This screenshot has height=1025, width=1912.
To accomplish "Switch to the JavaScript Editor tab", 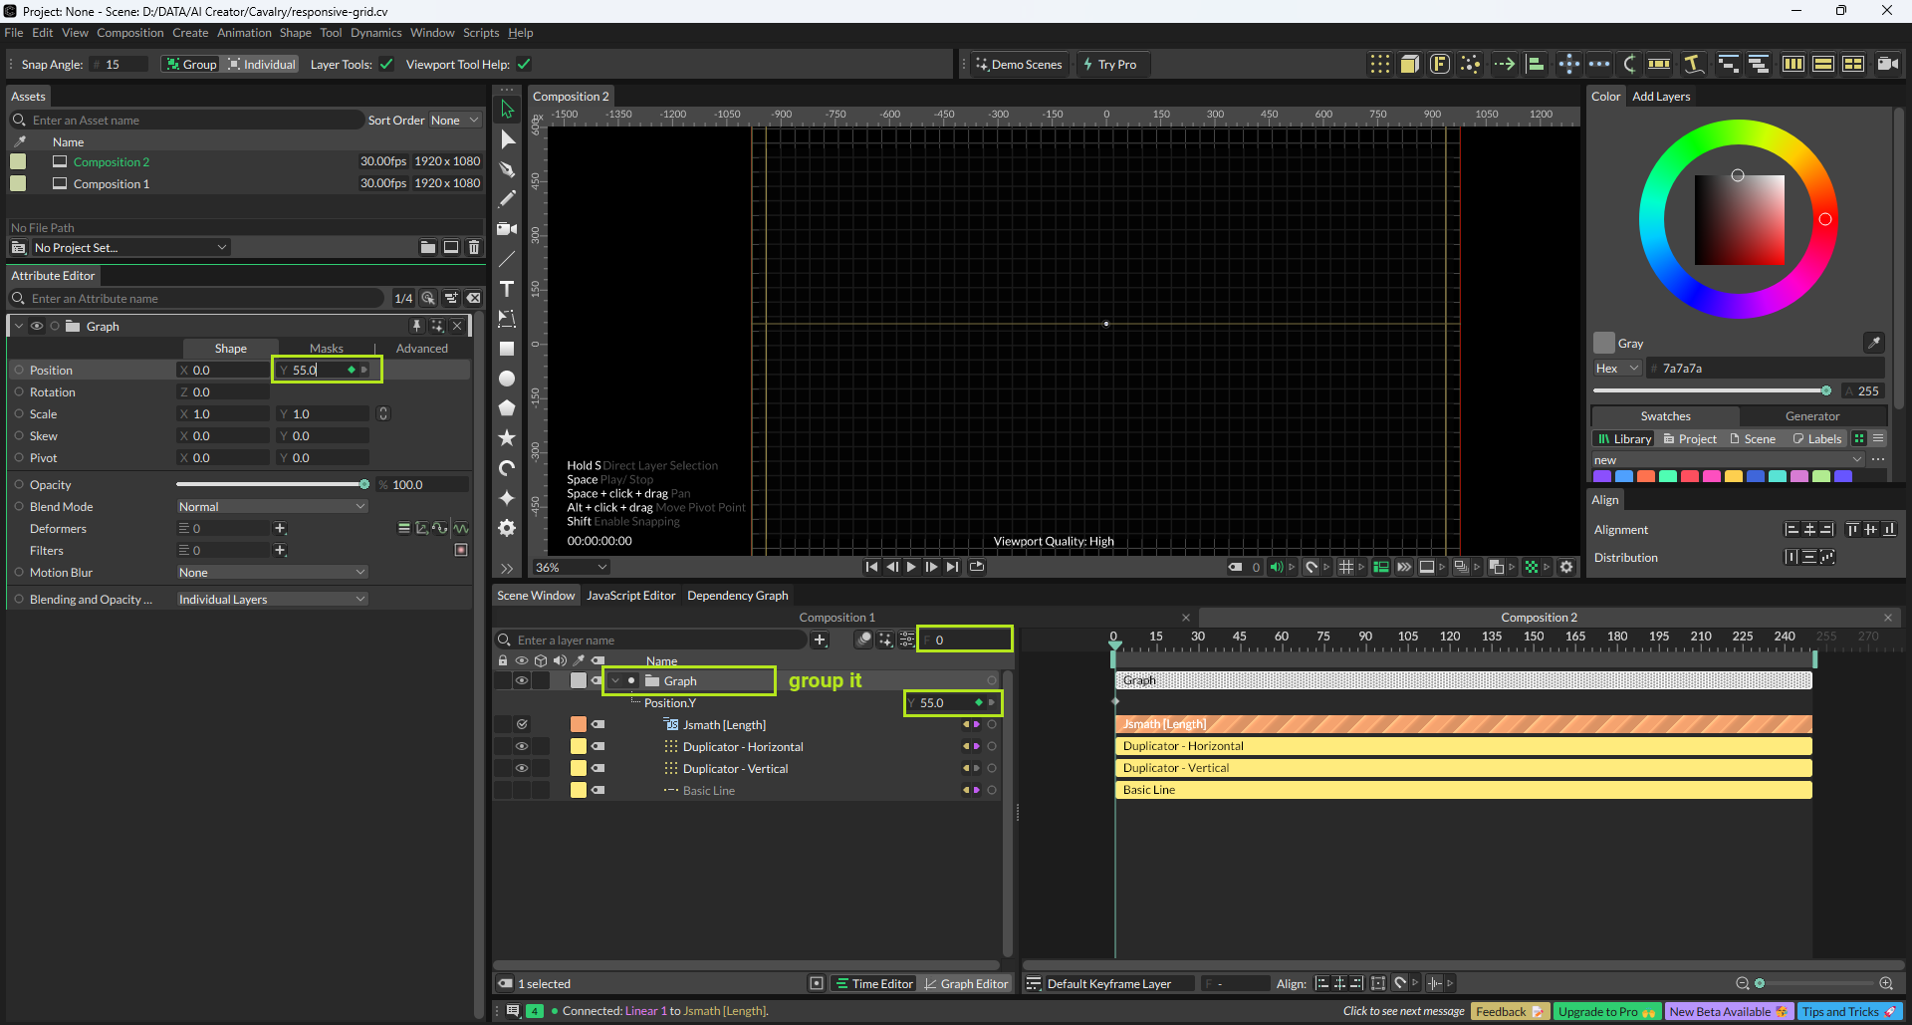I will (630, 596).
